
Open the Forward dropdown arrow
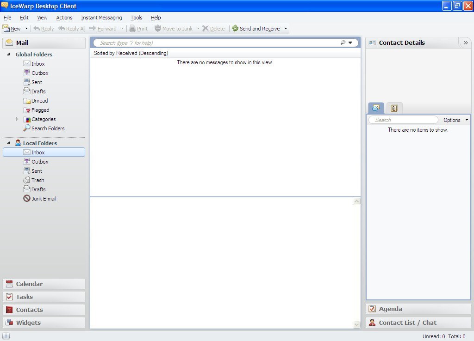point(122,29)
